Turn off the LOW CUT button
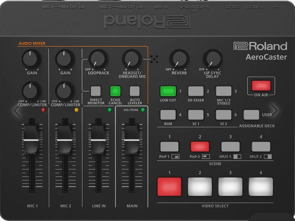Screen dimensions: 295x221 point(168,91)
